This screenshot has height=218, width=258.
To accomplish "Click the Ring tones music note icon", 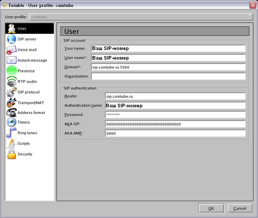I will [x=11, y=133].
